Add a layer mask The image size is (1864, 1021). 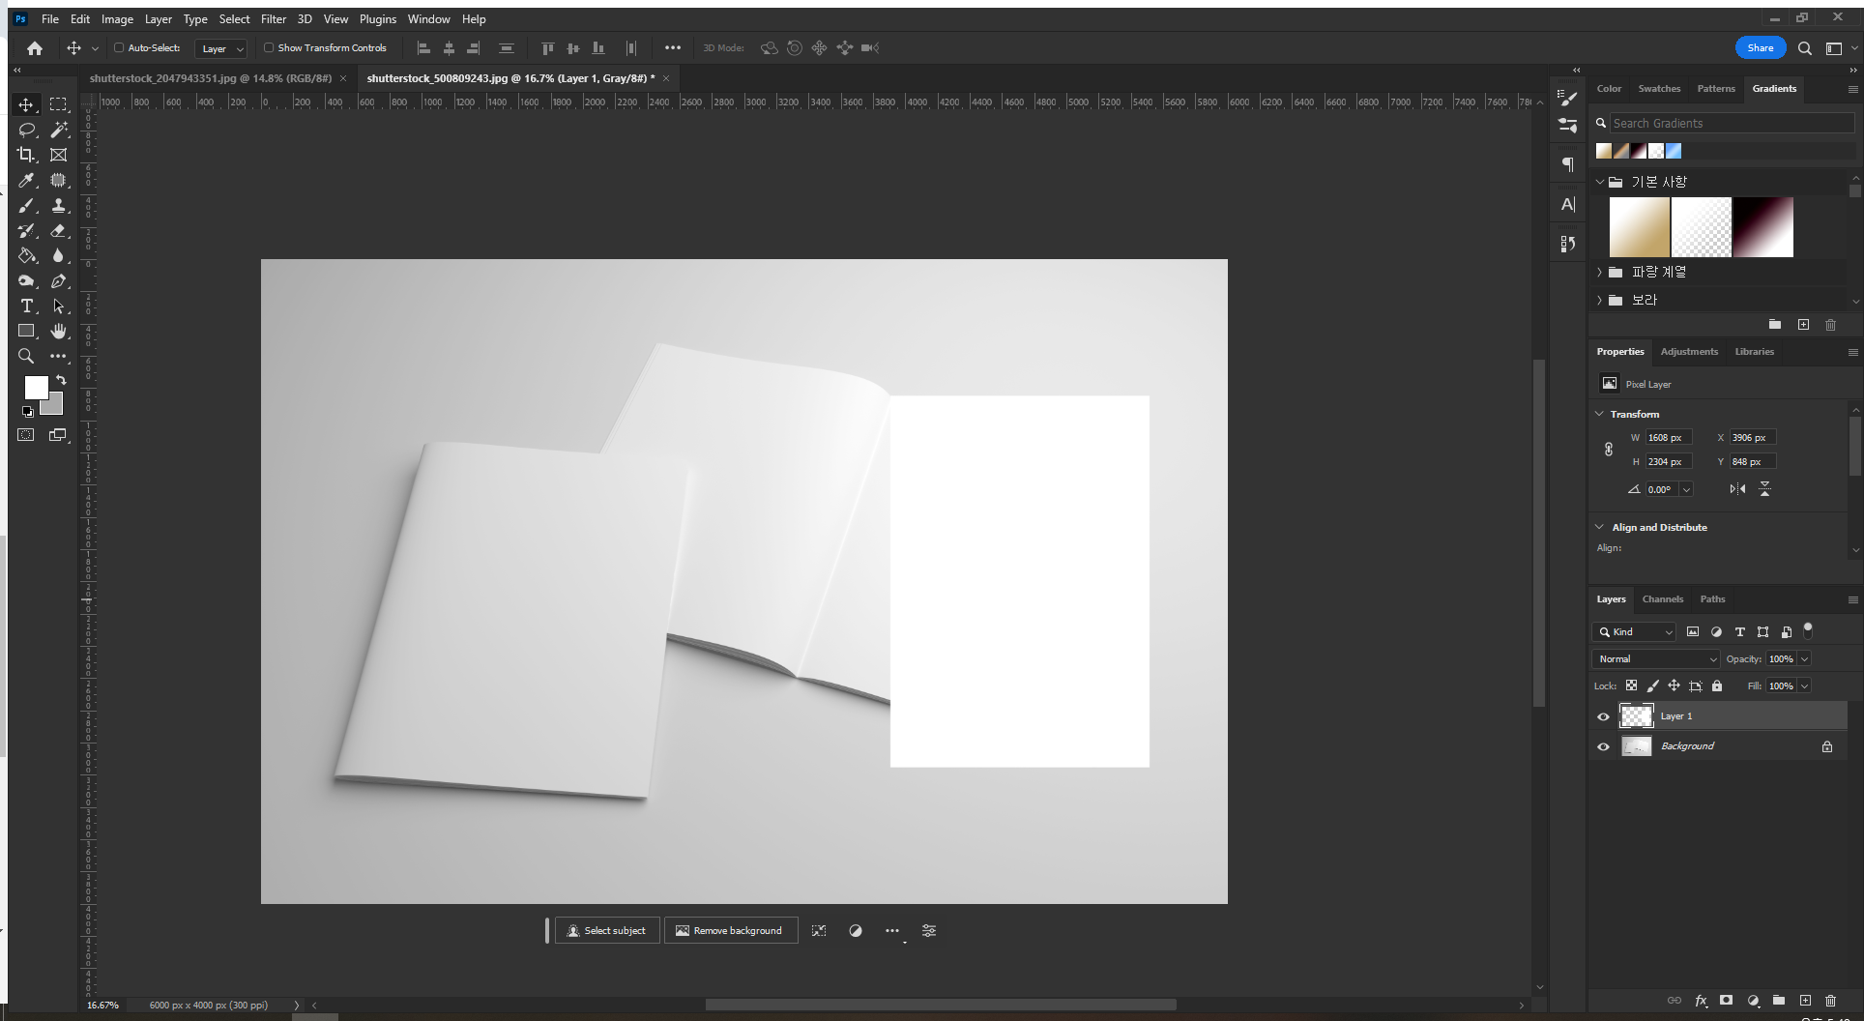[x=1727, y=1001]
